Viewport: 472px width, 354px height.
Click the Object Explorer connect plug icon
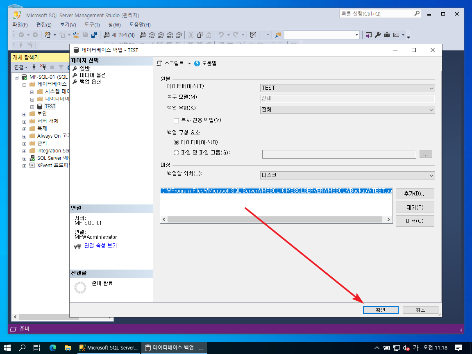pyautogui.click(x=34, y=67)
